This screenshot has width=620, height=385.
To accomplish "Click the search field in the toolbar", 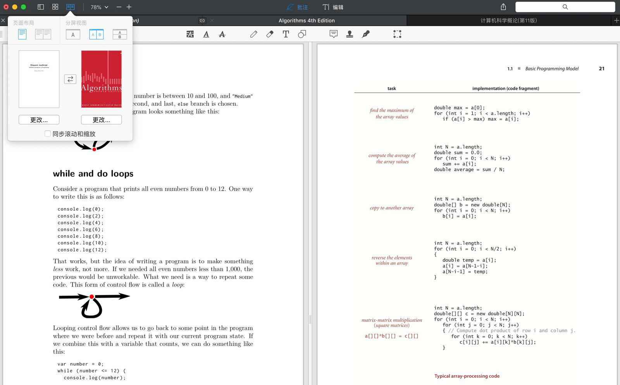I will [x=565, y=7].
